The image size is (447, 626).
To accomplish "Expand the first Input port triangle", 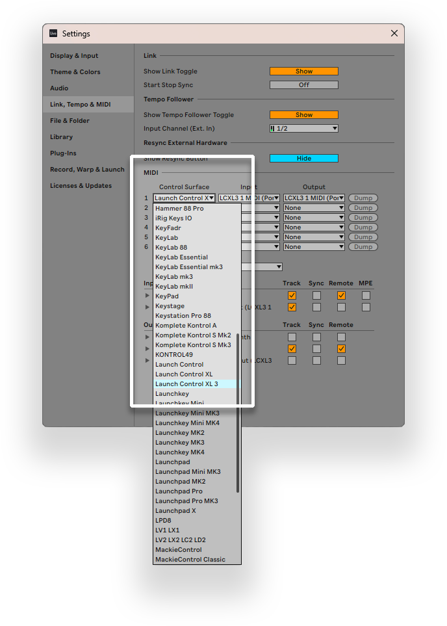I will coord(147,295).
